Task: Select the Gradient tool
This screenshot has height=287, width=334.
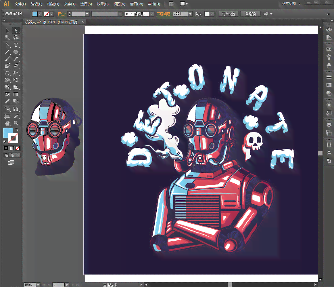Action: coord(16,94)
